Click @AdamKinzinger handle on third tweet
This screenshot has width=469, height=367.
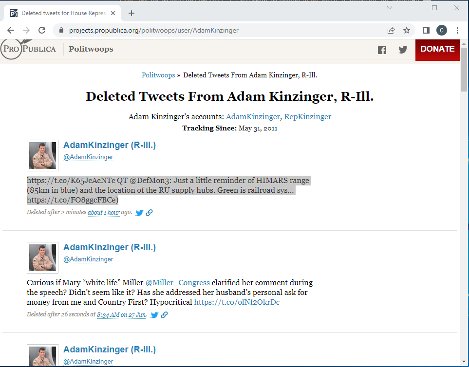coord(88,361)
